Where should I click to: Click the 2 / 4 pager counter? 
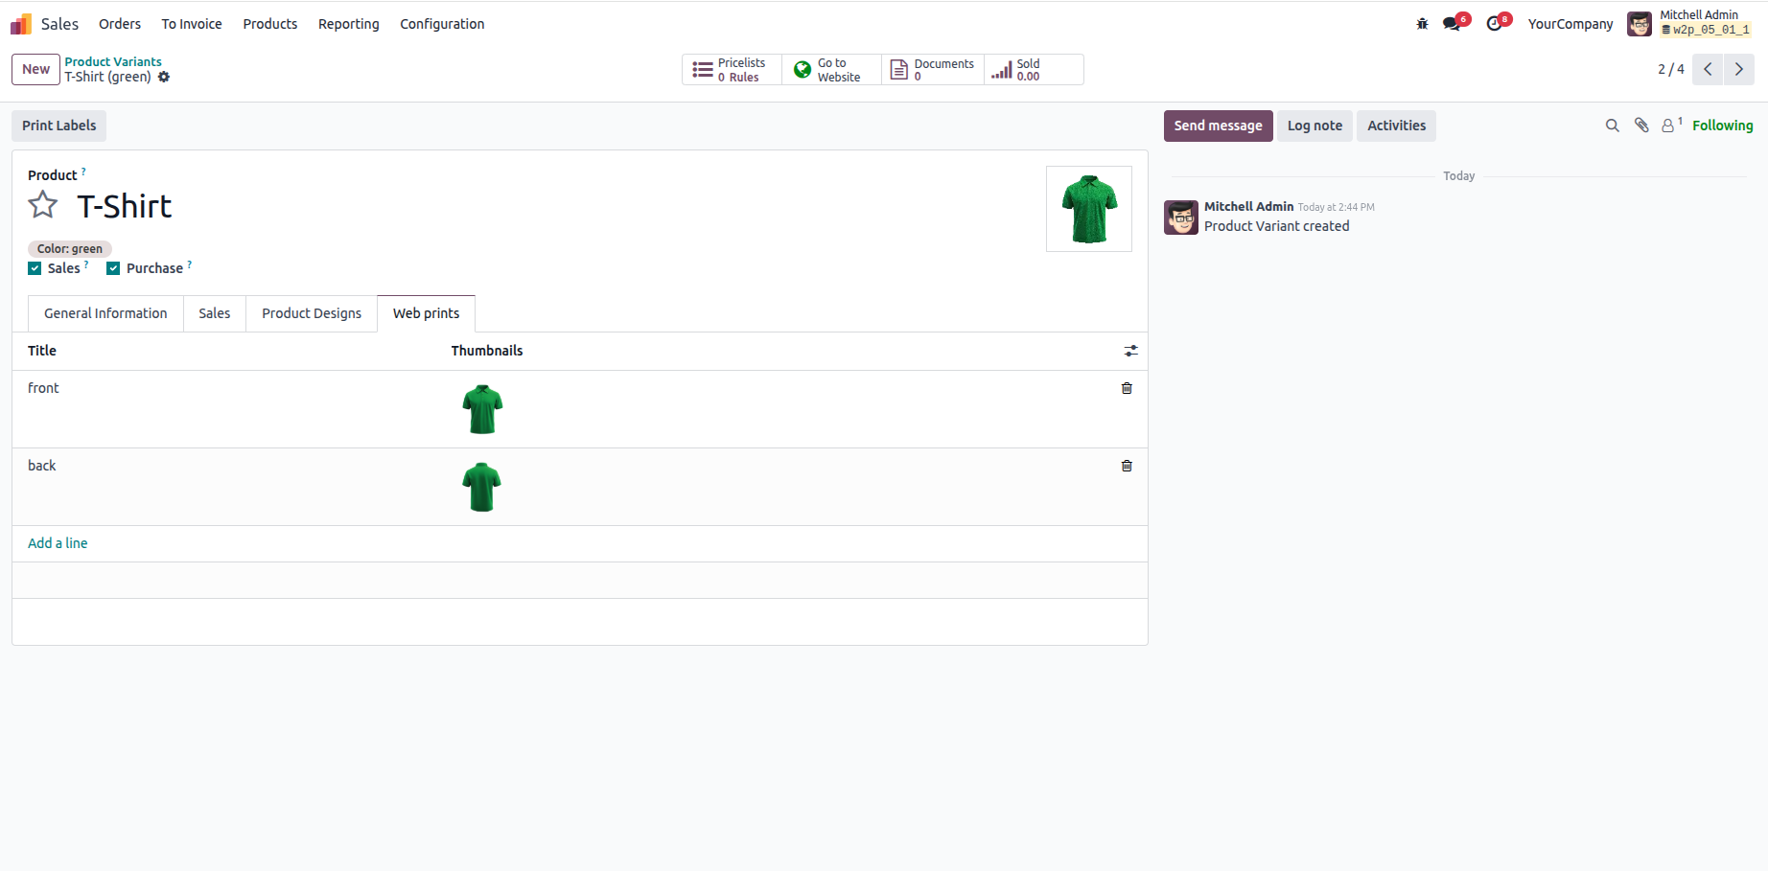[x=1671, y=69]
